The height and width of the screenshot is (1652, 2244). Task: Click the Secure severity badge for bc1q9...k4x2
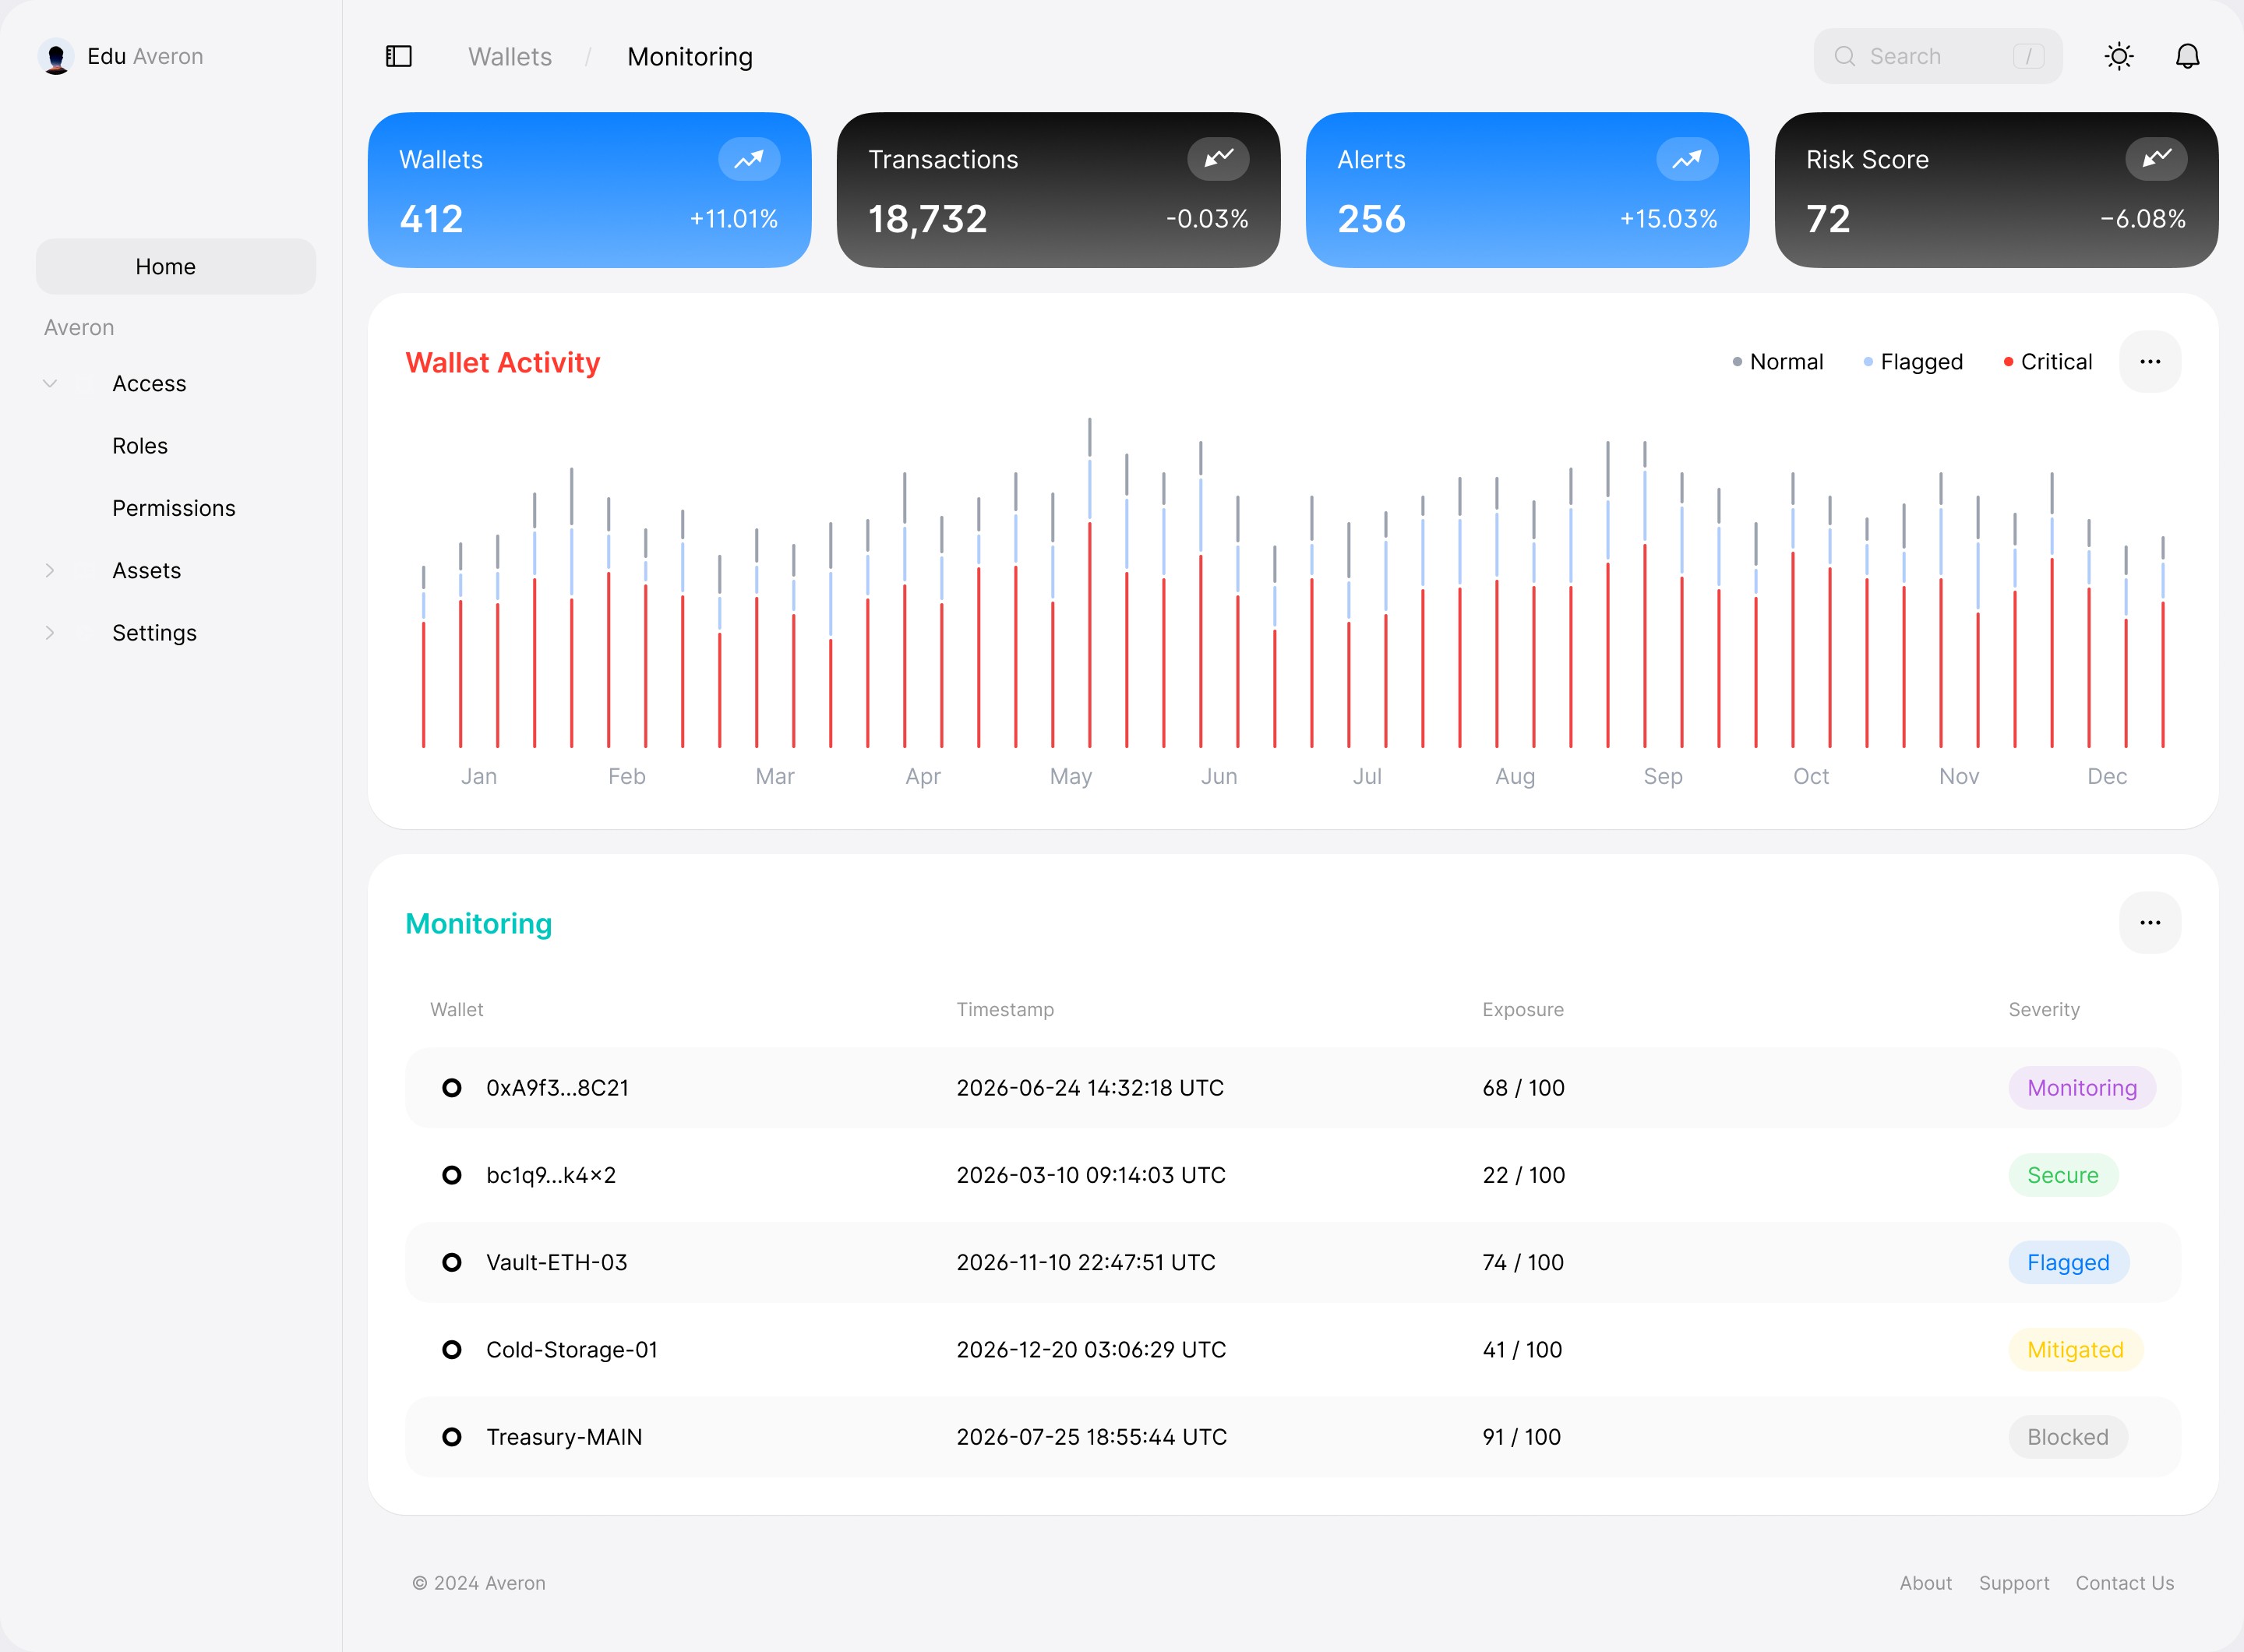2062,1175
